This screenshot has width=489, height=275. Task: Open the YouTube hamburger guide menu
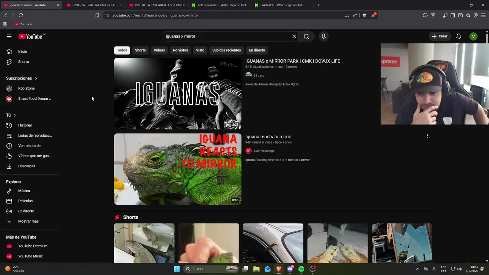tap(9, 36)
